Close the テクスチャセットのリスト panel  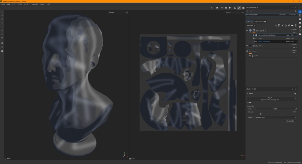(x=296, y=8)
